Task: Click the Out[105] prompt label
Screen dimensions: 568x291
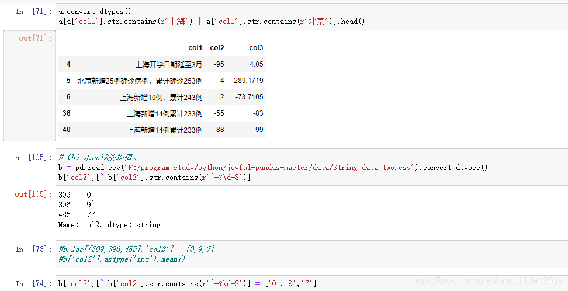Action: click(x=33, y=195)
